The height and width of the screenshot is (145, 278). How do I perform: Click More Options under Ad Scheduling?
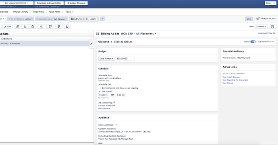(x=104, y=108)
